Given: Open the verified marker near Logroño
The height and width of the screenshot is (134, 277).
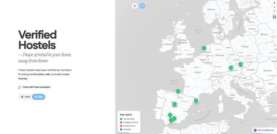Looking at the screenshot, I should click(178, 91).
